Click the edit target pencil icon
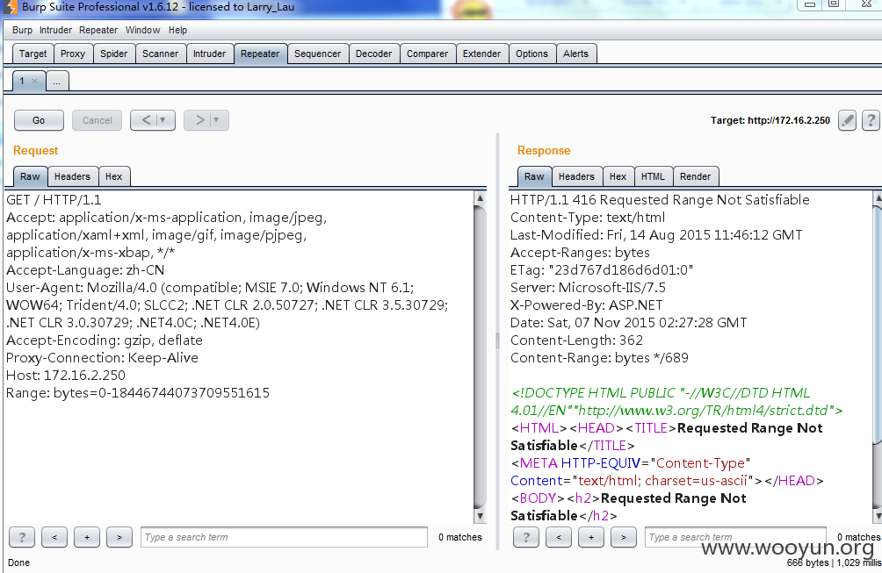 [847, 120]
